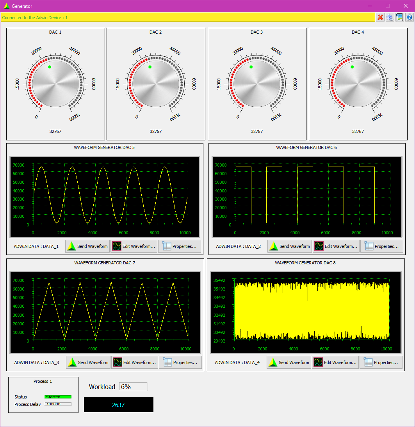415x427 pixels.
Task: Open help via the blue question mark icon
Action: [409, 18]
